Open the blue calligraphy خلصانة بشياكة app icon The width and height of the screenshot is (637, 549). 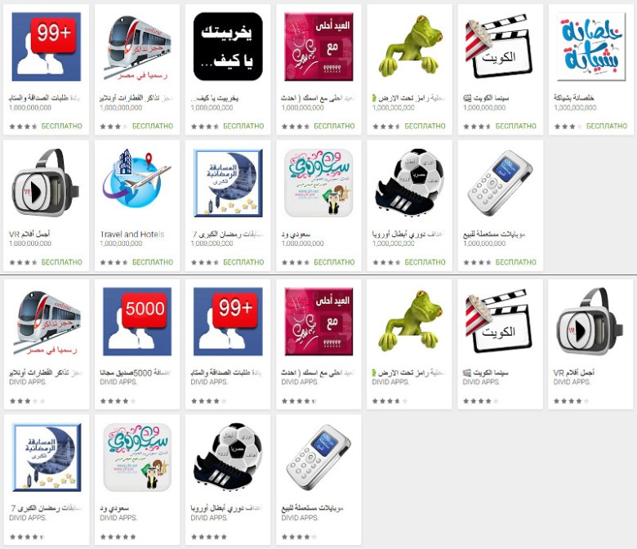[591, 47]
